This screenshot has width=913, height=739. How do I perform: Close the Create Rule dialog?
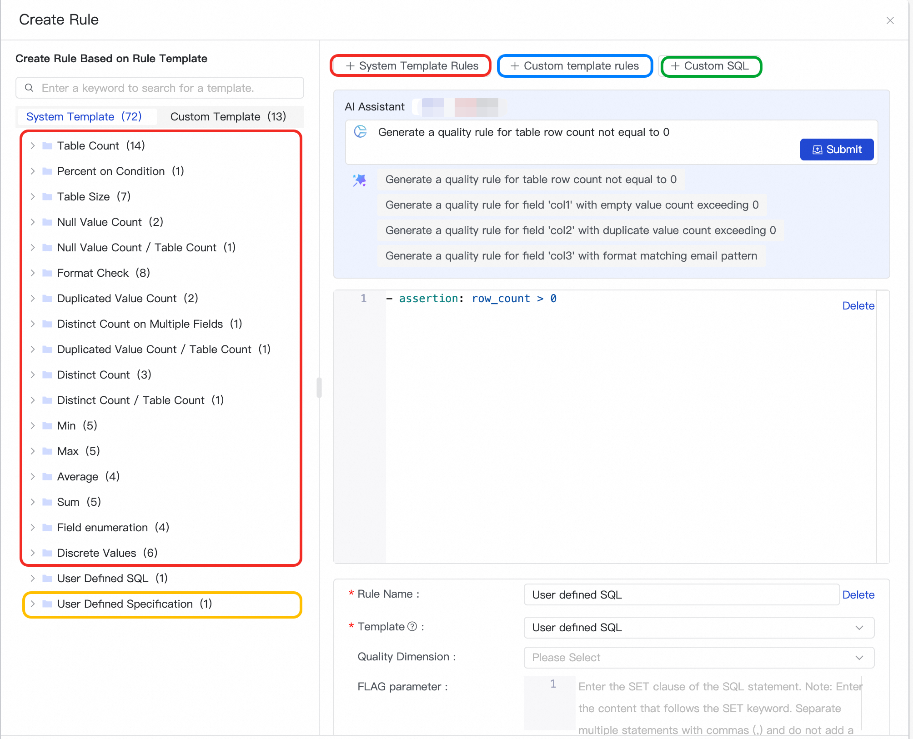click(x=890, y=20)
